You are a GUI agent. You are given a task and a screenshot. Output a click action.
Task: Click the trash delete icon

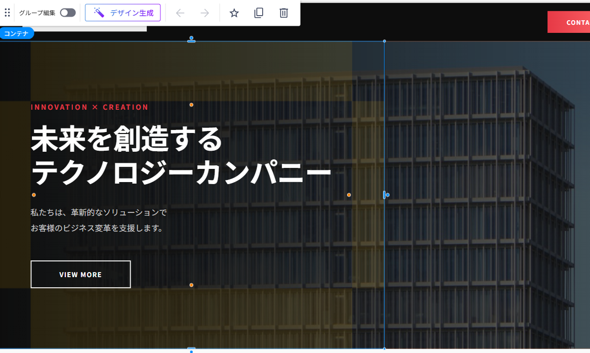pos(284,13)
